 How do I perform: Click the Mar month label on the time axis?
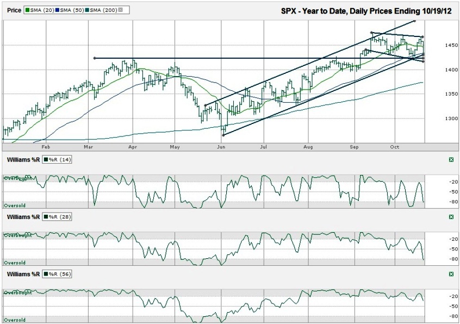coord(88,147)
